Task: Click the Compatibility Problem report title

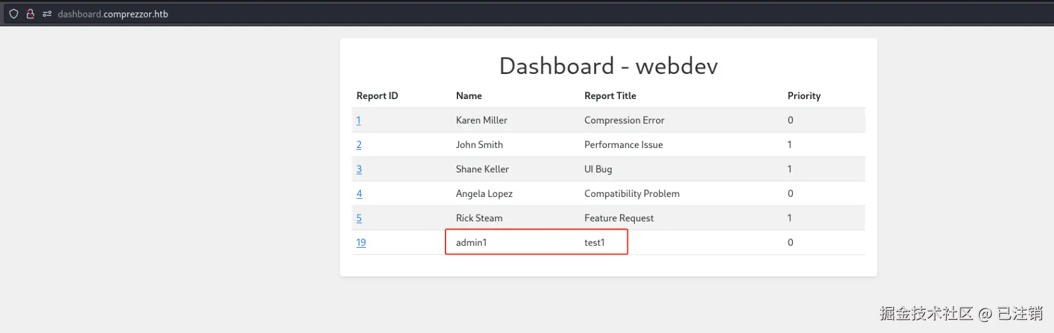Action: (632, 194)
